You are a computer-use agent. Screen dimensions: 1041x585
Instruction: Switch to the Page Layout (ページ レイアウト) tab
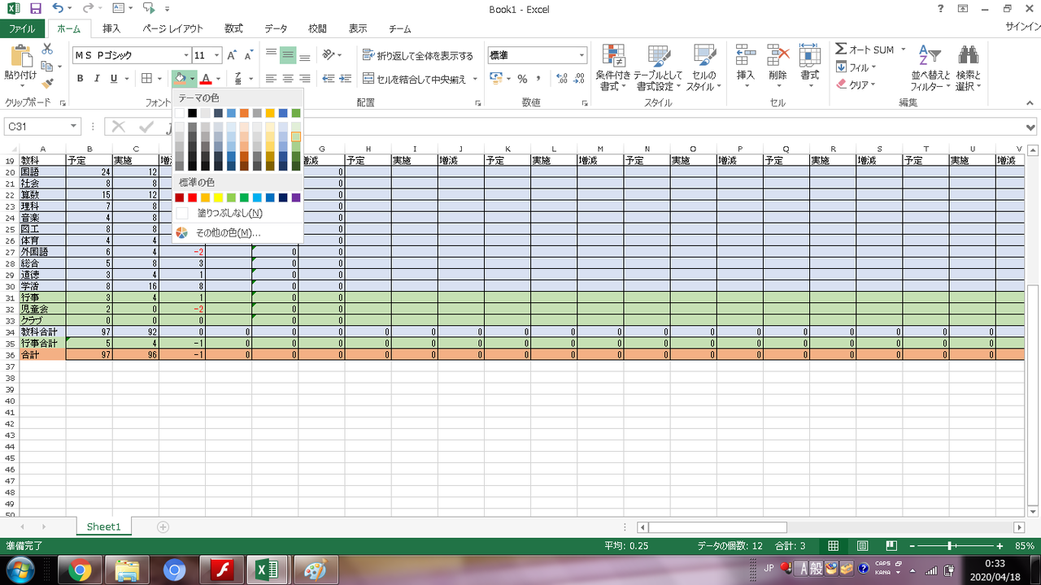(172, 28)
